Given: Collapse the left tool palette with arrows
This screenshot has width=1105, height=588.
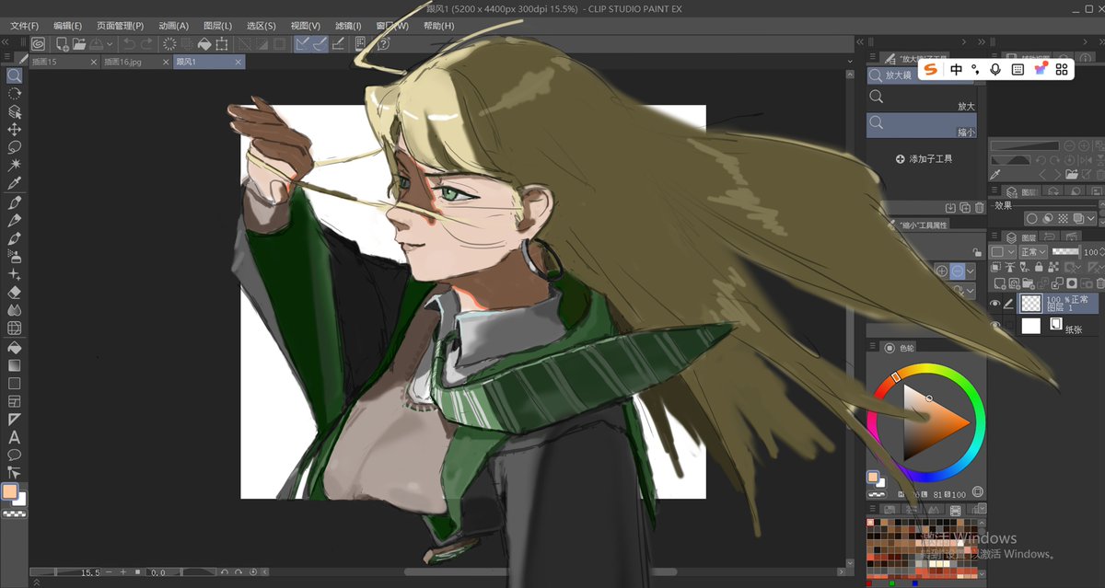Looking at the screenshot, I should pos(6,42).
